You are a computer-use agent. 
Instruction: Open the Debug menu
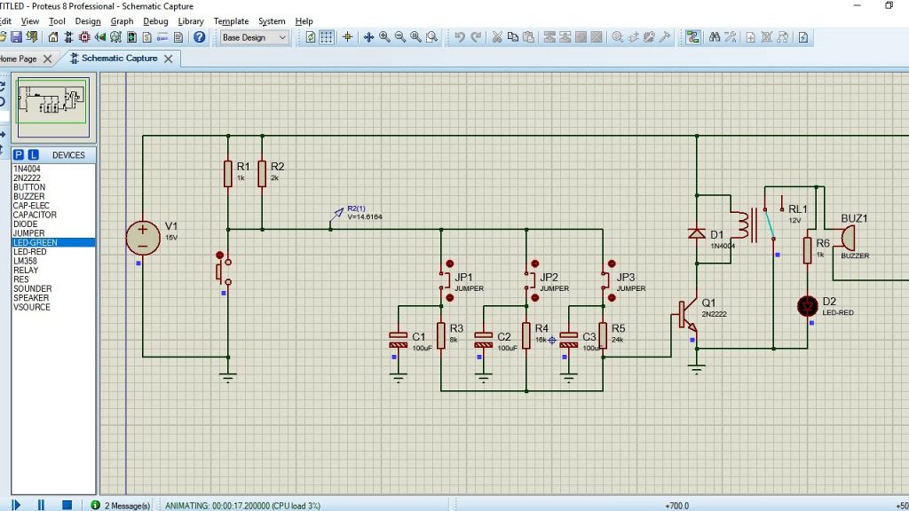(x=155, y=21)
